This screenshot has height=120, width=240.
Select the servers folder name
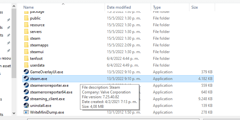(36, 32)
